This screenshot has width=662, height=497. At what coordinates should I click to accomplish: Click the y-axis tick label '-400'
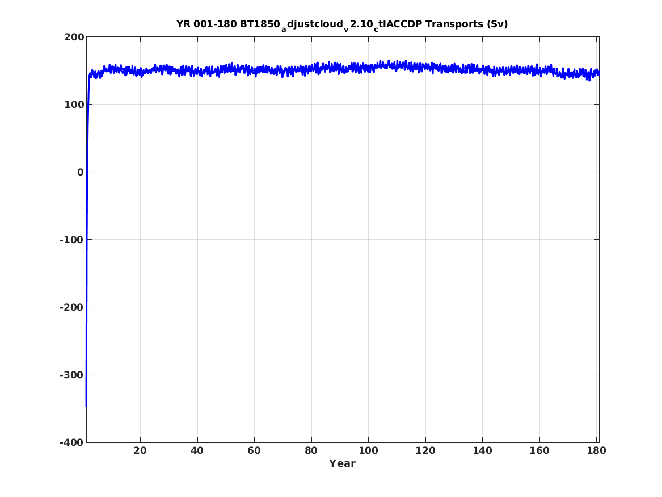72,442
